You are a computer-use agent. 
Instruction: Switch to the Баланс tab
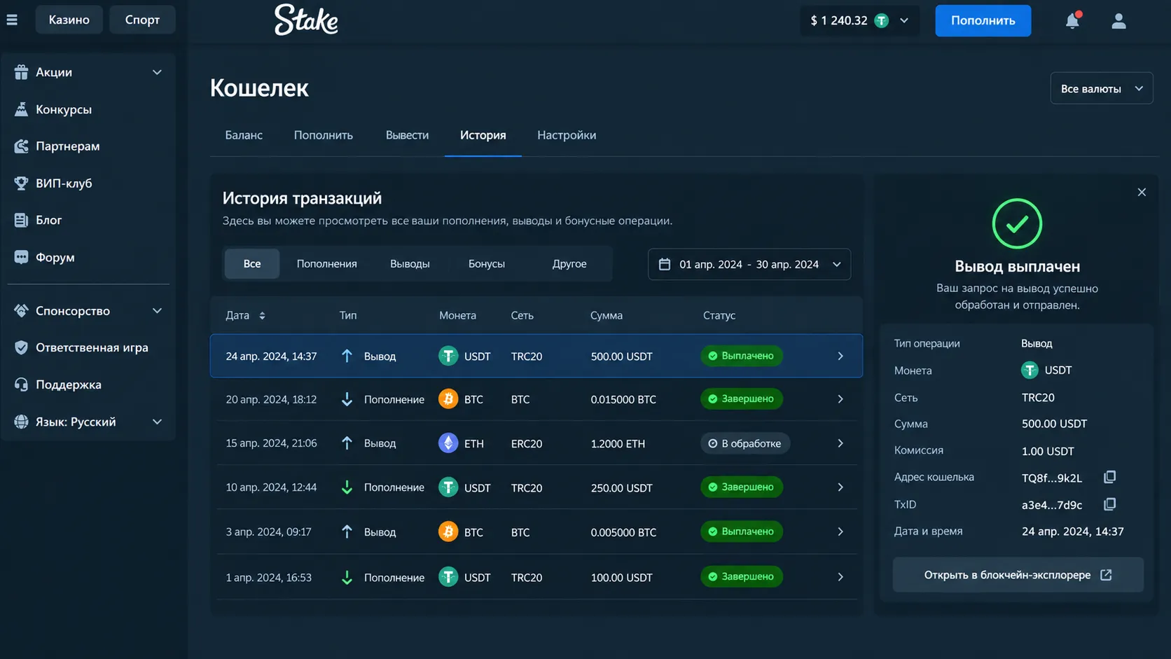(244, 135)
